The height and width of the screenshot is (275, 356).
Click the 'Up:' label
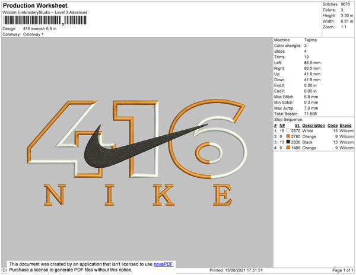click(277, 74)
